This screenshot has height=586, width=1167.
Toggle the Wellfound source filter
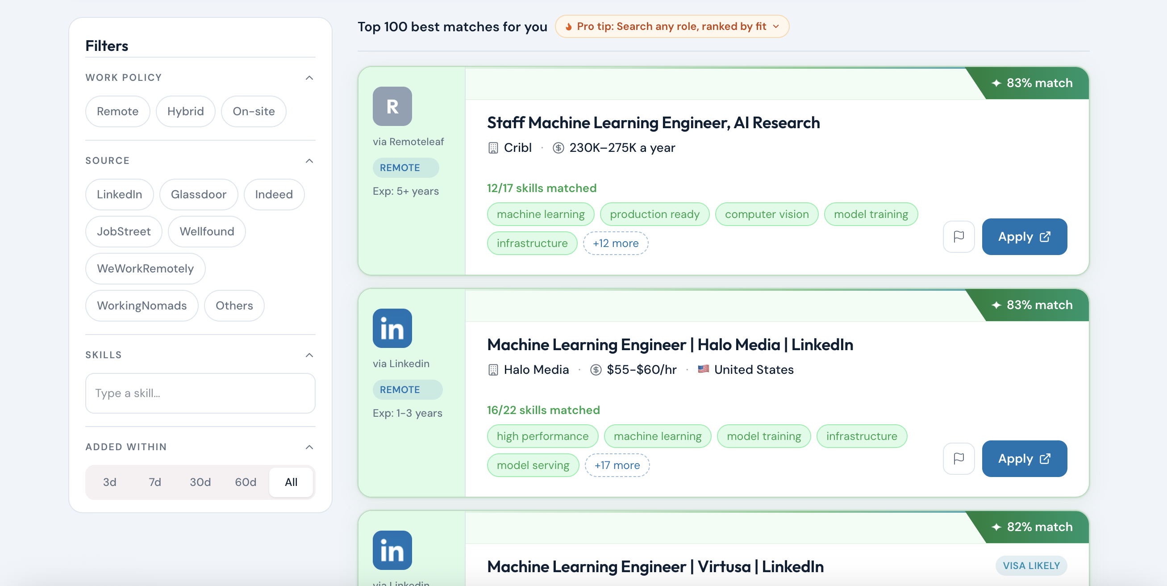[207, 232]
